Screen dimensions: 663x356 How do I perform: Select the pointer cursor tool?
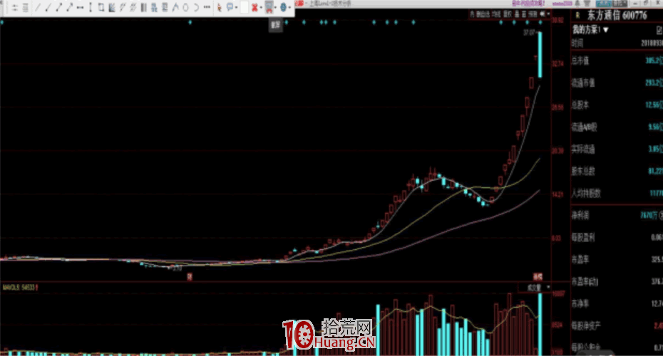point(219,8)
